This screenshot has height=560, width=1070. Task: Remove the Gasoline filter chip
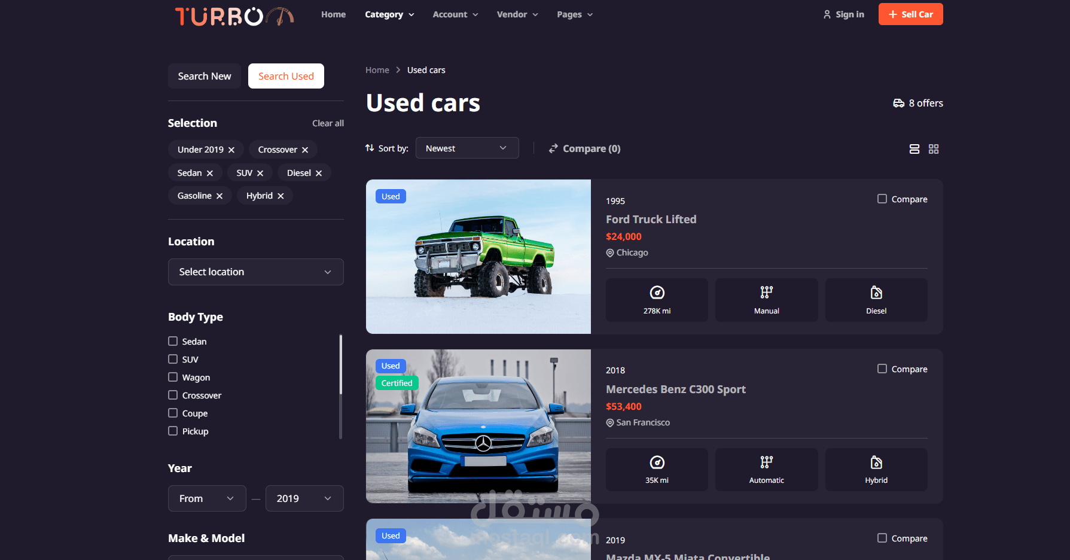coord(220,196)
